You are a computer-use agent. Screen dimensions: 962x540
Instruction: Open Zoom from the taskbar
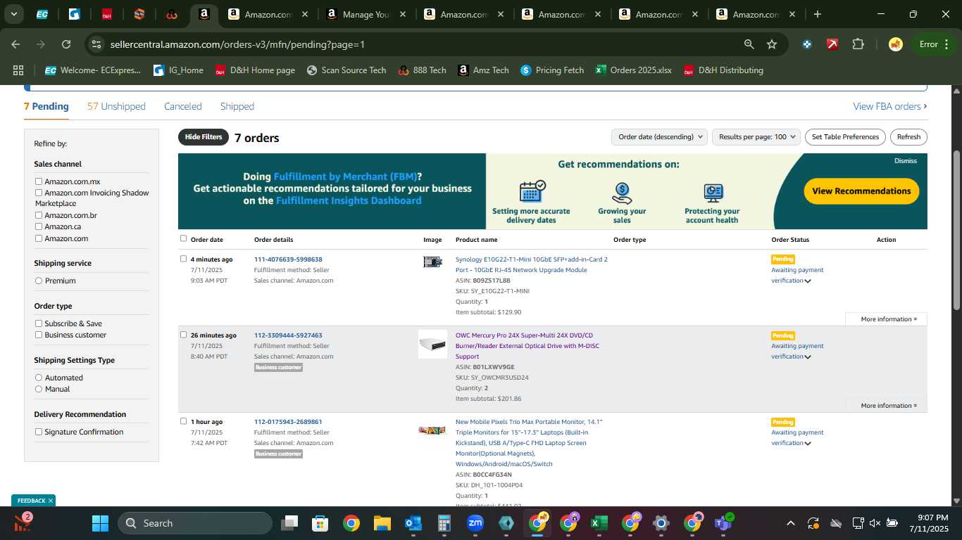[x=475, y=523]
